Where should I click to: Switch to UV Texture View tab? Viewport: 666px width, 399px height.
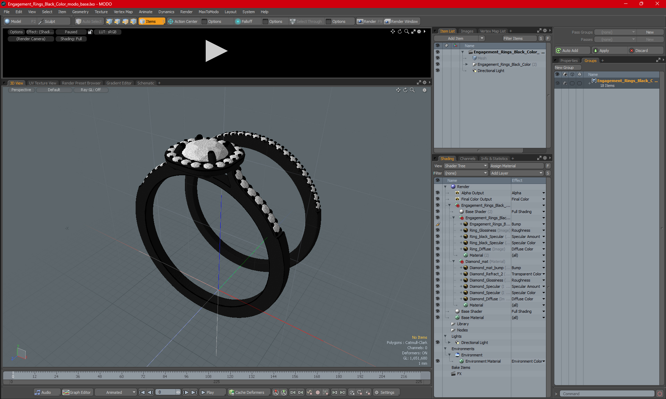[42, 83]
